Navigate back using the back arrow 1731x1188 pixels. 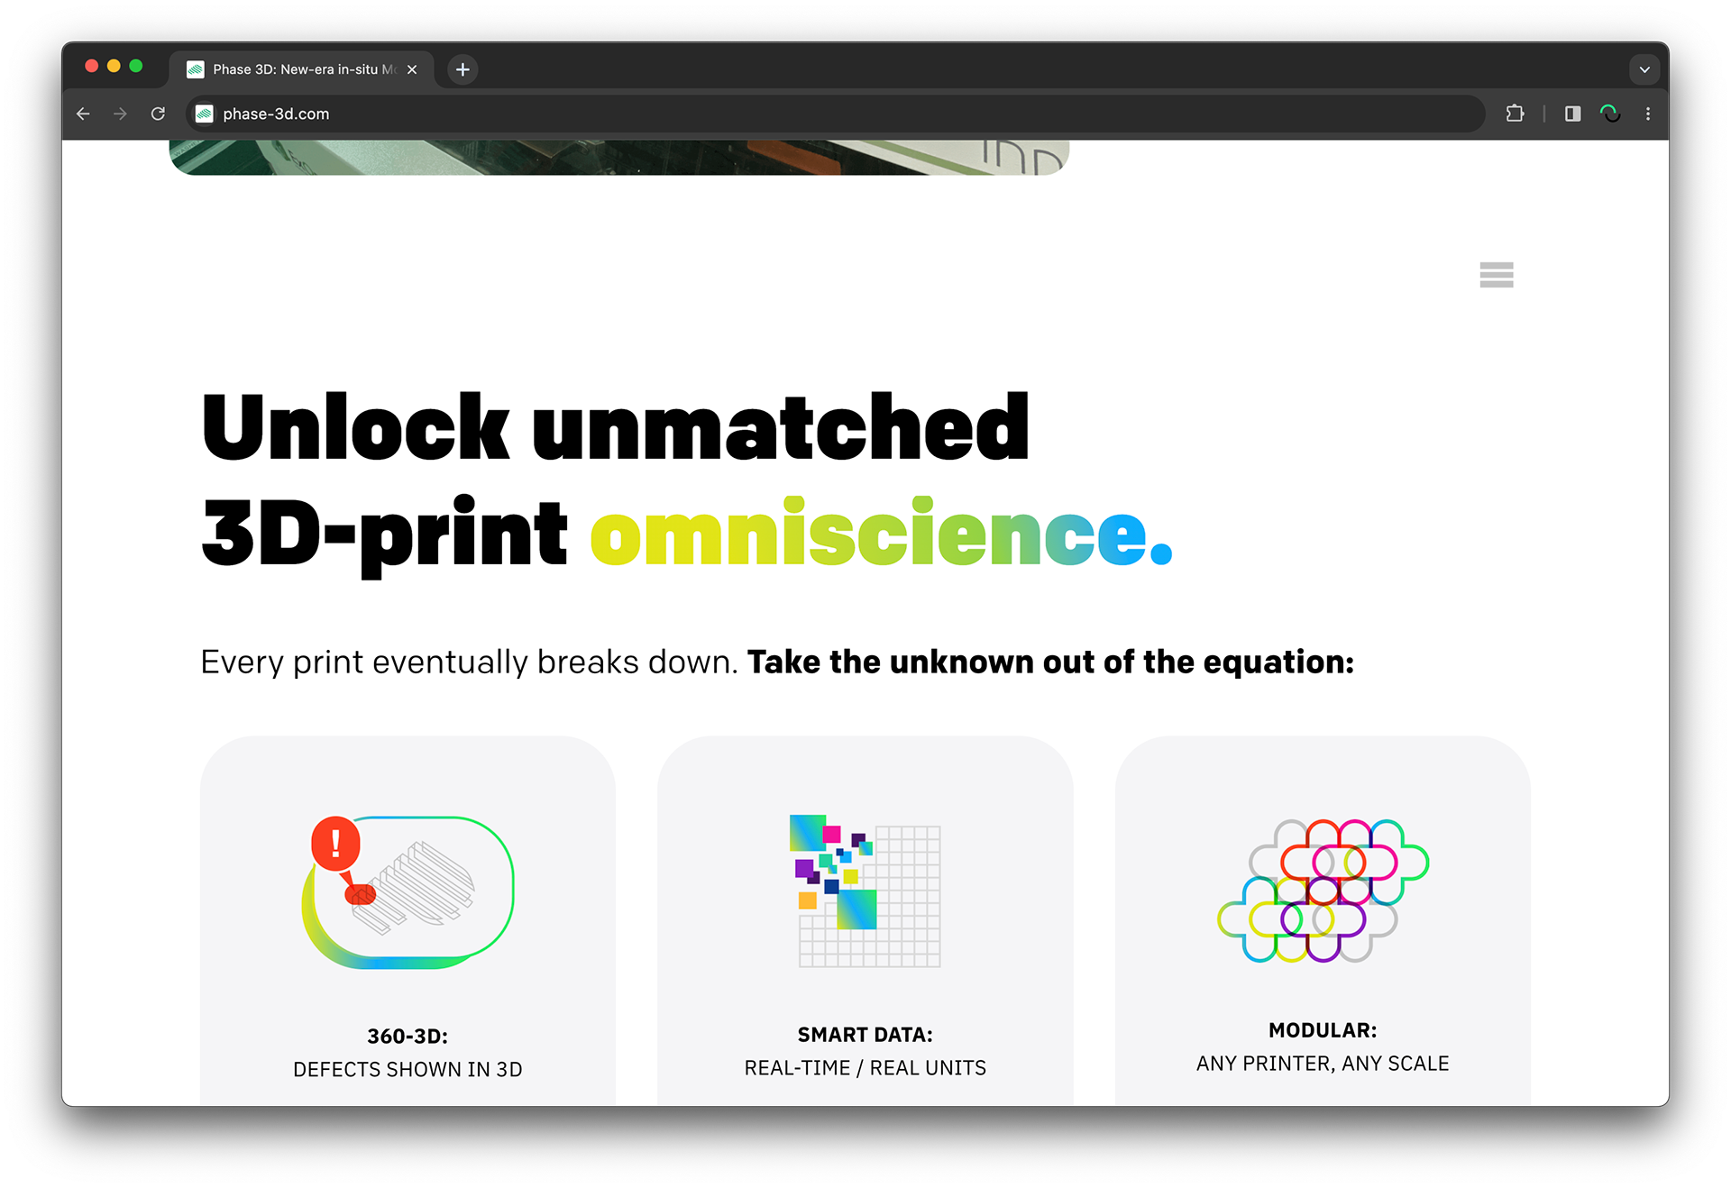[83, 114]
